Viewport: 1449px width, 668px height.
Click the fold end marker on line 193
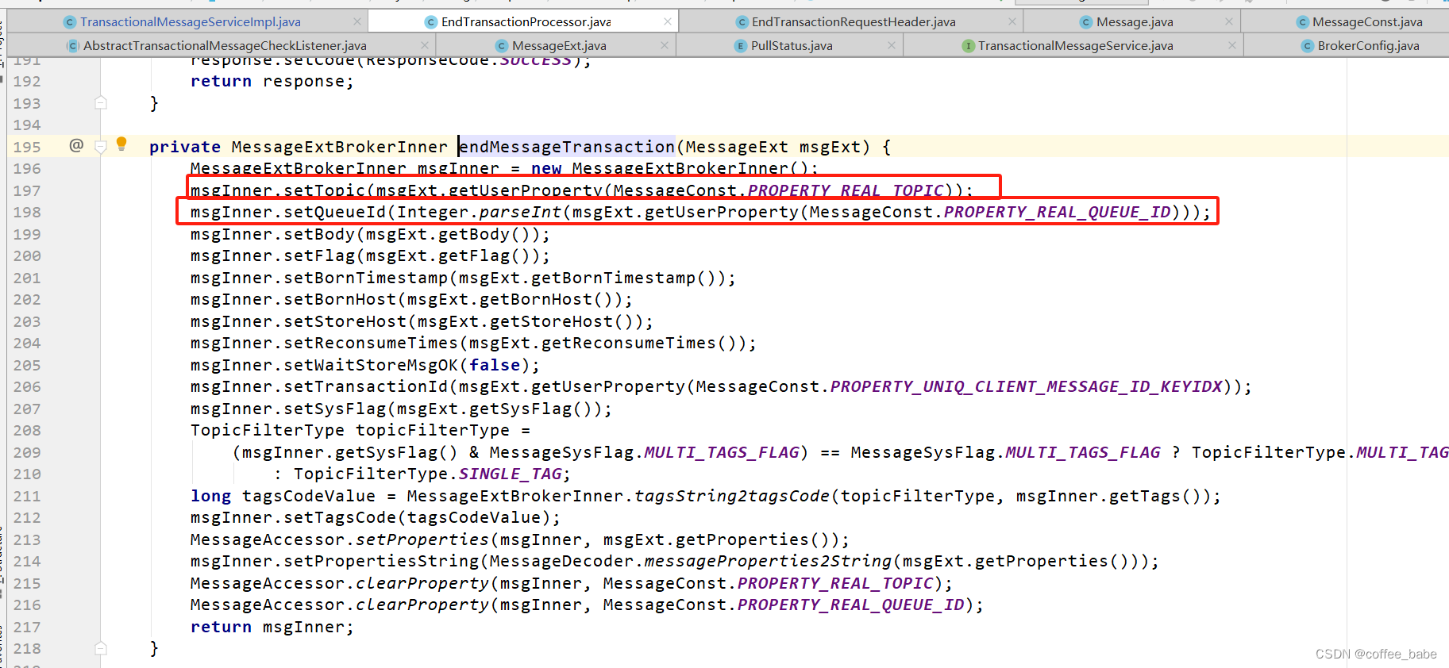pyautogui.click(x=101, y=102)
